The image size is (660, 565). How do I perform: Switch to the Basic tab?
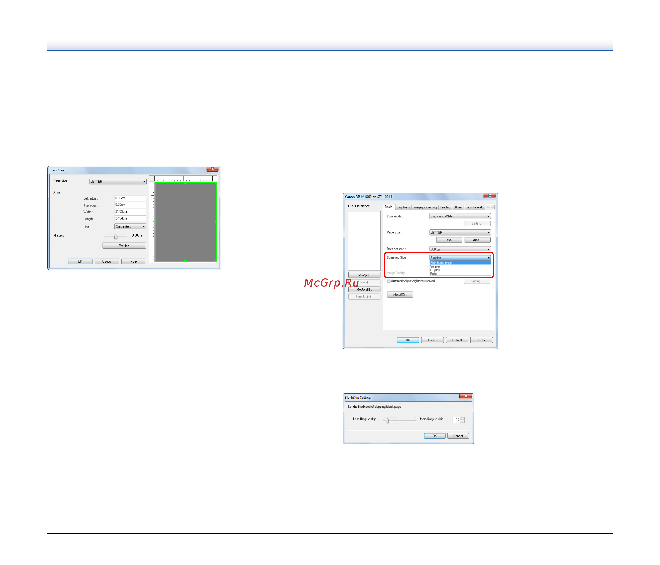[389, 207]
